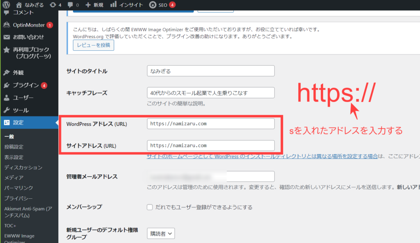Open OptinMonster menu item
The height and width of the screenshot is (243, 420).
click(x=29, y=25)
